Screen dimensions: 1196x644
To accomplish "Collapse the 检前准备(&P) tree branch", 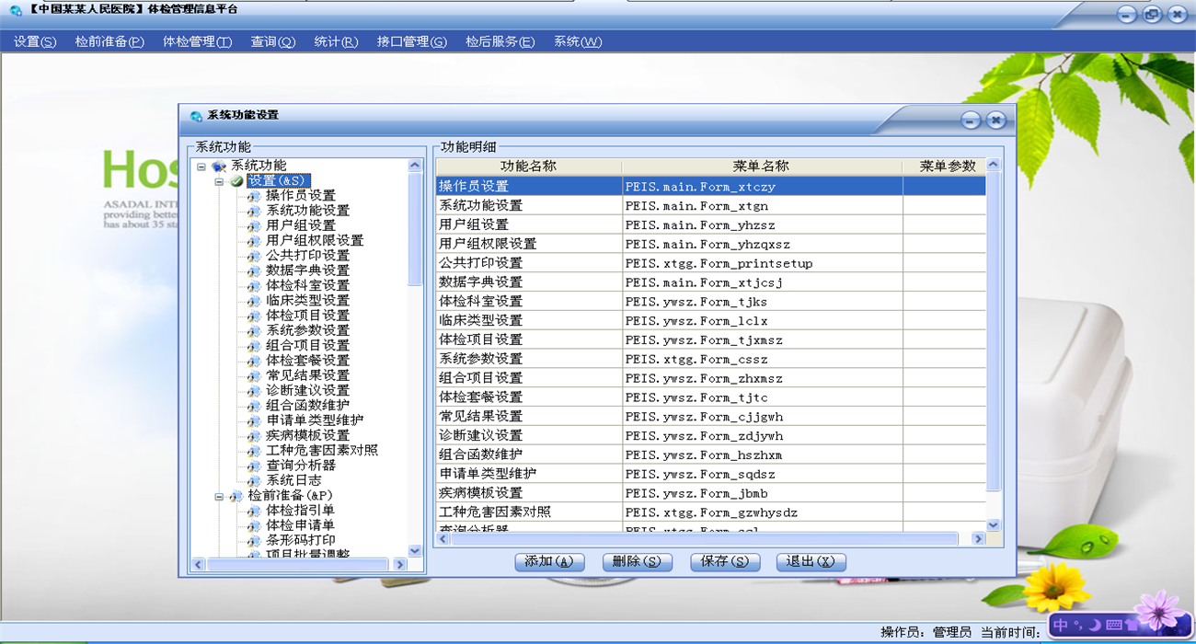I will coord(219,496).
